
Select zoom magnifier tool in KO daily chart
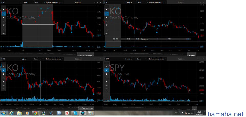[3, 70]
